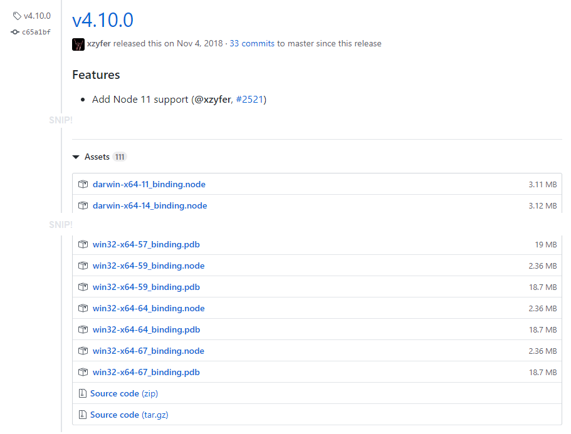Click the package icon beside win32-x64-57_binding.pdb

click(83, 244)
